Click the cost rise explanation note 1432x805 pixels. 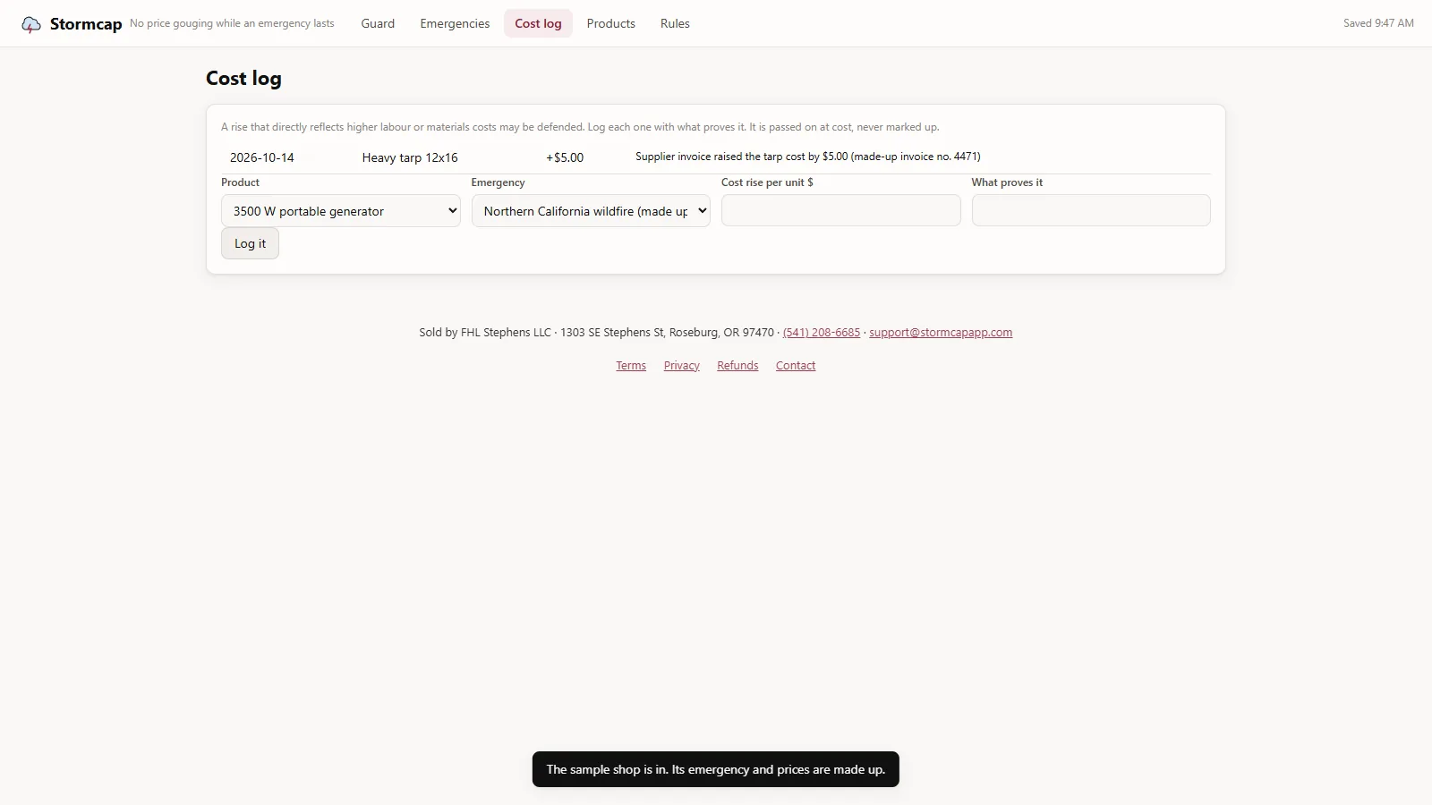(x=580, y=127)
